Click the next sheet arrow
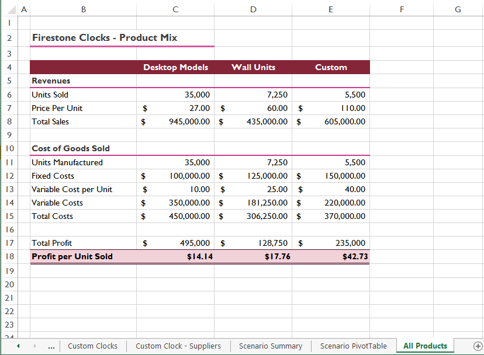The height and width of the screenshot is (355, 484). tap(34, 346)
